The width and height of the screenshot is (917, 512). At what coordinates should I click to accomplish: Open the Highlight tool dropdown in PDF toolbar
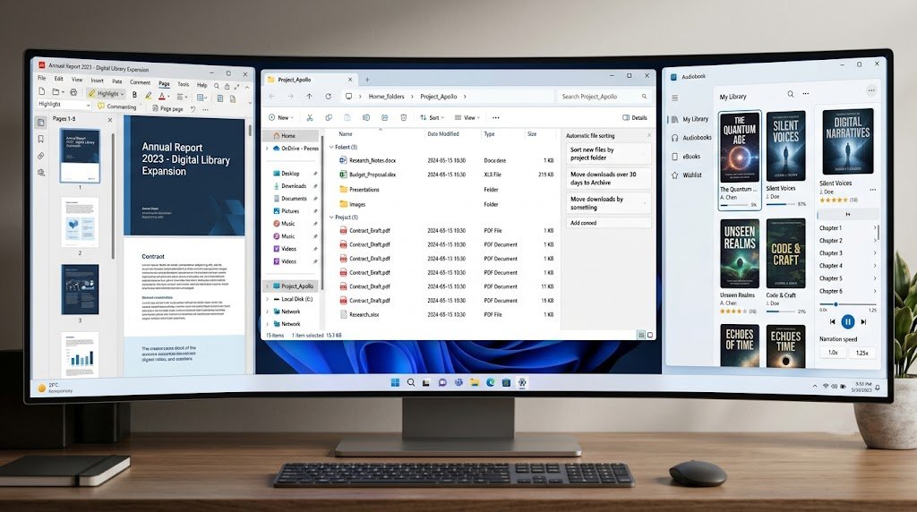(106, 93)
